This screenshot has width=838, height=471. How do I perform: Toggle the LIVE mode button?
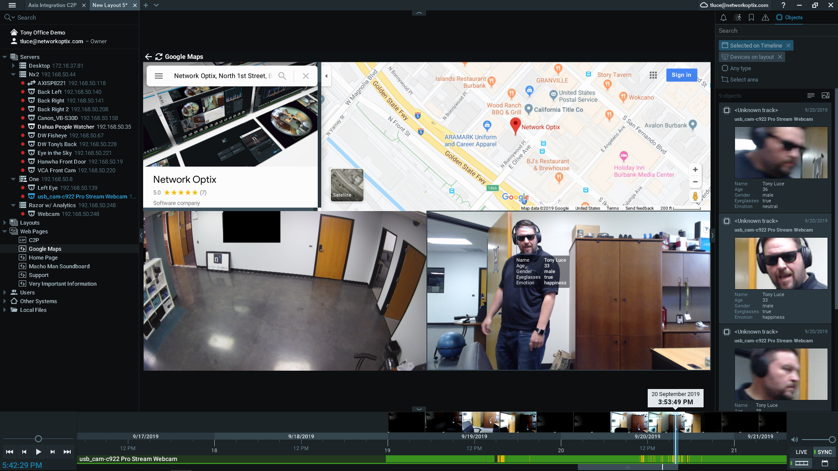click(x=801, y=452)
